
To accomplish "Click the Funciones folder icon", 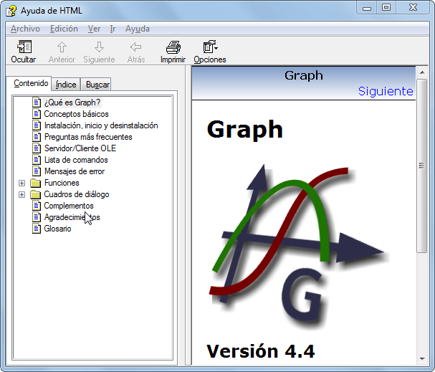I will (36, 183).
